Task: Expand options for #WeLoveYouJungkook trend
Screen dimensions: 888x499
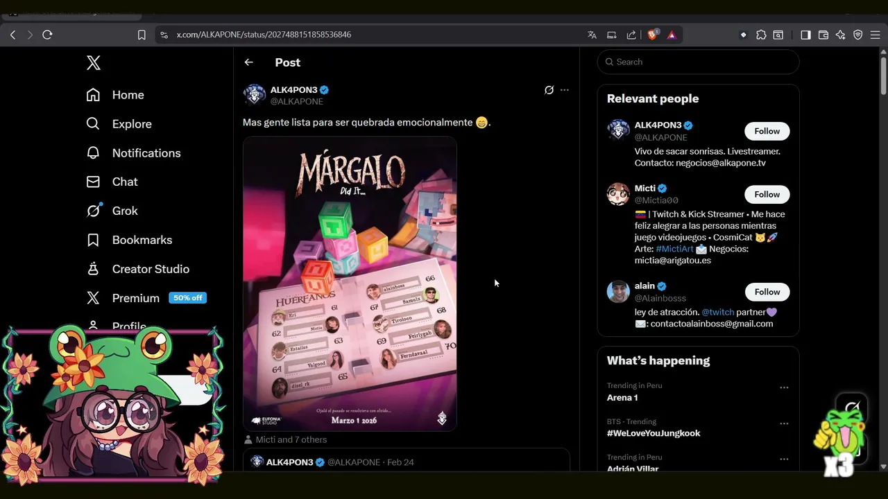Action: (x=784, y=423)
